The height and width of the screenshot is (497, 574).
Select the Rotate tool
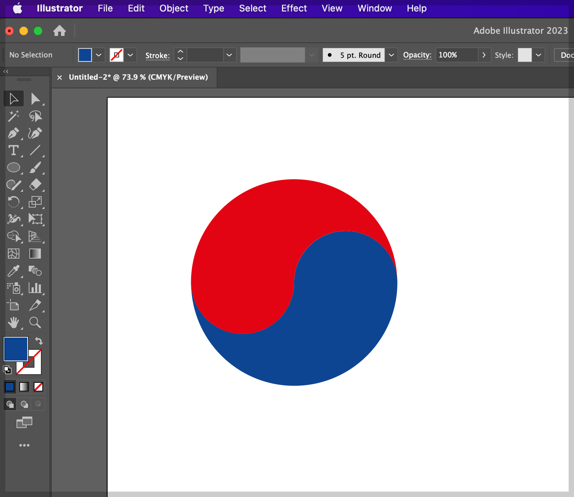[x=14, y=202]
